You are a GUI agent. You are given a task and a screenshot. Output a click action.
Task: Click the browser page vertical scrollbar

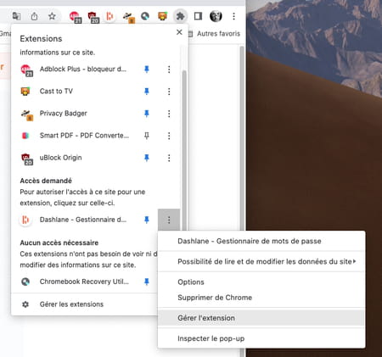point(242,138)
